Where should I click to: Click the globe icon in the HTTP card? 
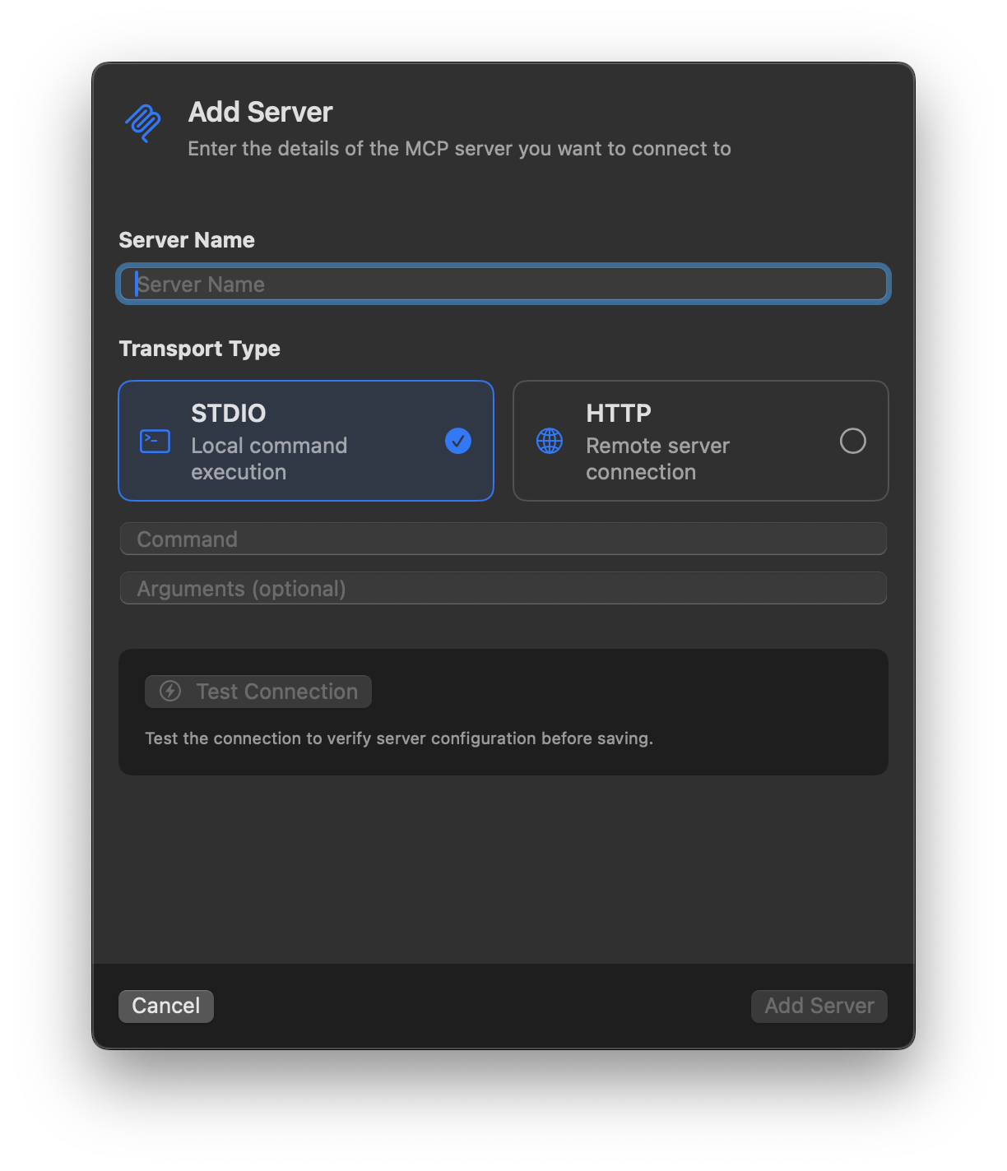click(550, 441)
